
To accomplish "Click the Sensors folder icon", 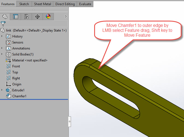I will (x=8, y=42).
